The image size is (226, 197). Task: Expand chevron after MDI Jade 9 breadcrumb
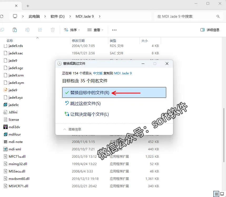(100, 16)
